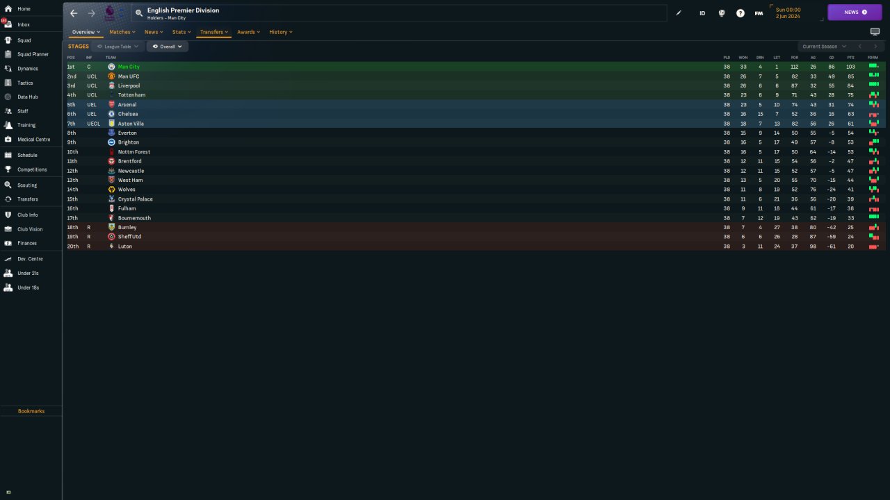This screenshot has height=500, width=890.
Task: Click Everton's form indicator
Action: [x=873, y=133]
